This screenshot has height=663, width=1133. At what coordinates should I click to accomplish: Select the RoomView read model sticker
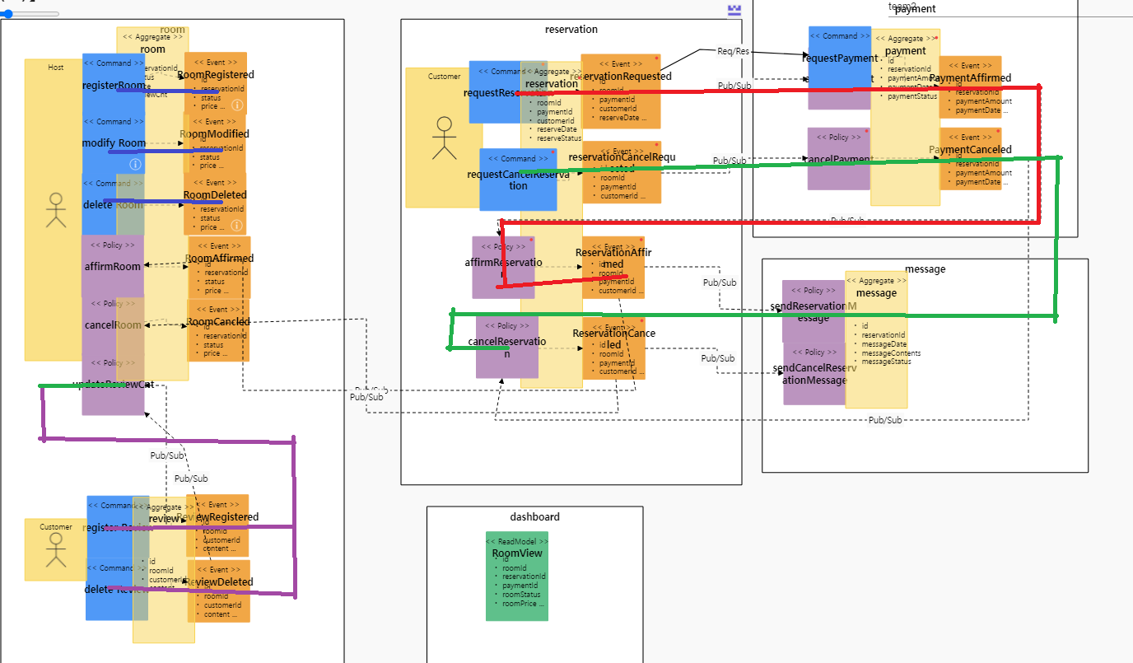click(x=516, y=577)
